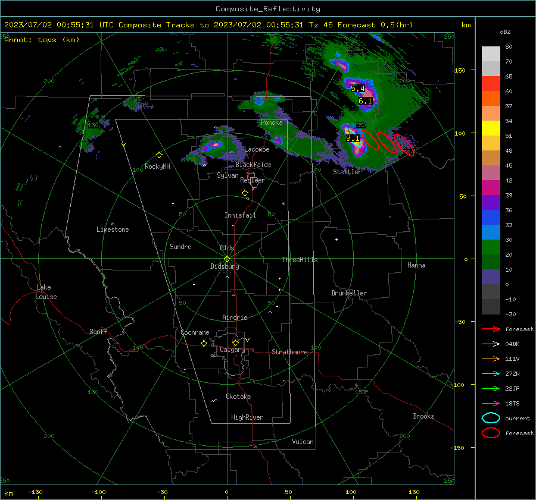Image resolution: width=536 pixels, height=500 pixels.
Task: Click the Brooks town label
Action: (423, 416)
